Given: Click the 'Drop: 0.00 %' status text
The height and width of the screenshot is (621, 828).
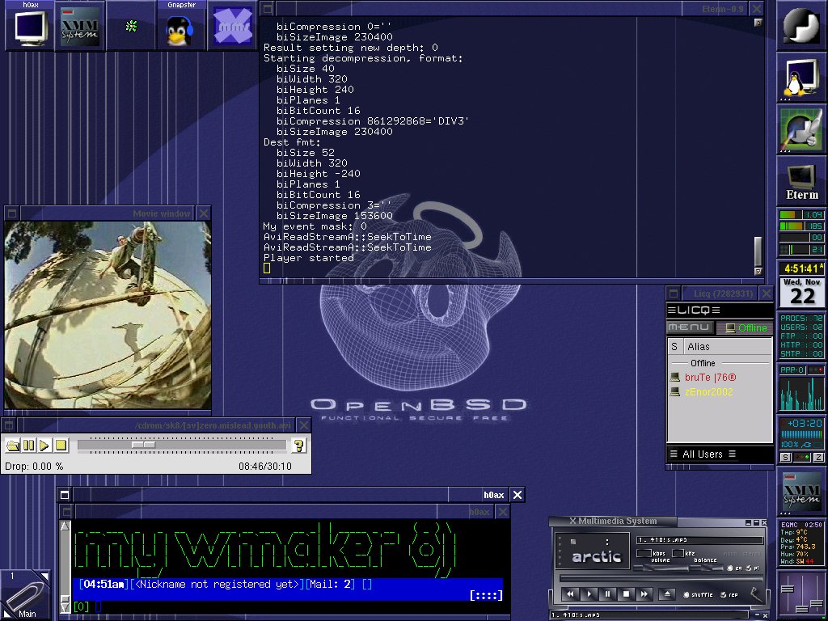Looking at the screenshot, I should click(x=34, y=467).
